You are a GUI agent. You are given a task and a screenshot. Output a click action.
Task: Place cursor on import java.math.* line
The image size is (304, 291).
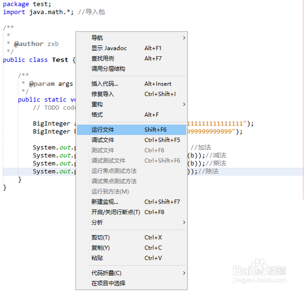click(39, 12)
